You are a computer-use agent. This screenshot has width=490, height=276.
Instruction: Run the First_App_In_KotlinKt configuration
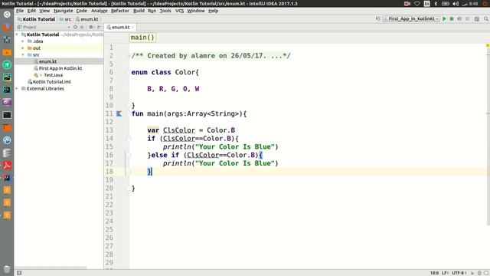click(444, 18)
